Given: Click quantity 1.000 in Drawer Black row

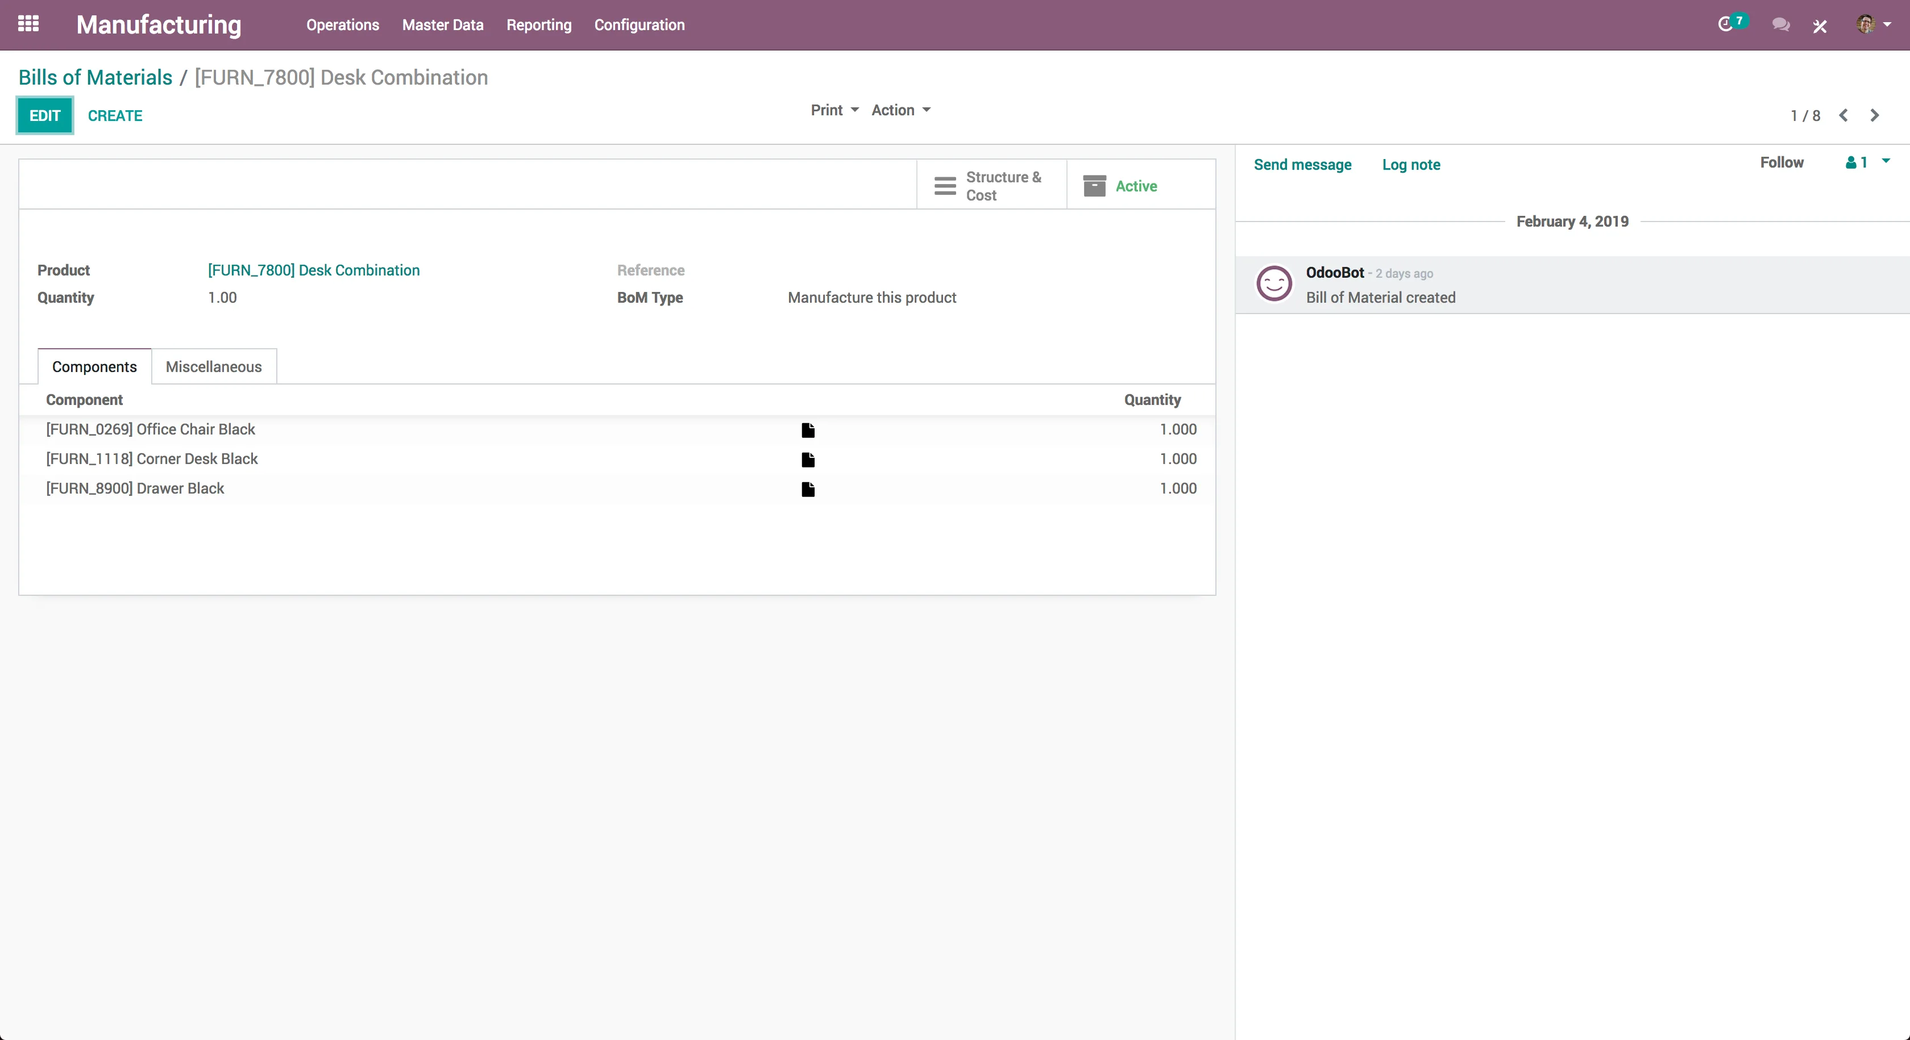Looking at the screenshot, I should point(1178,489).
